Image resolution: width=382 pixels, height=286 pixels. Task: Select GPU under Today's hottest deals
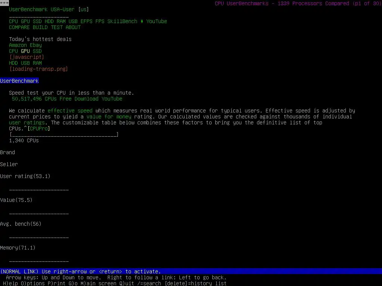point(25,51)
